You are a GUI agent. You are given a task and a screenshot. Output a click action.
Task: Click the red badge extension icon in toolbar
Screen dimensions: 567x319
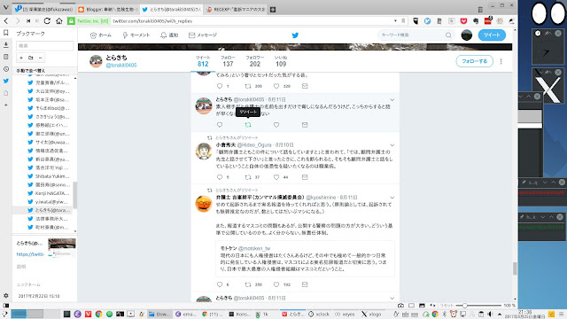click(x=488, y=20)
